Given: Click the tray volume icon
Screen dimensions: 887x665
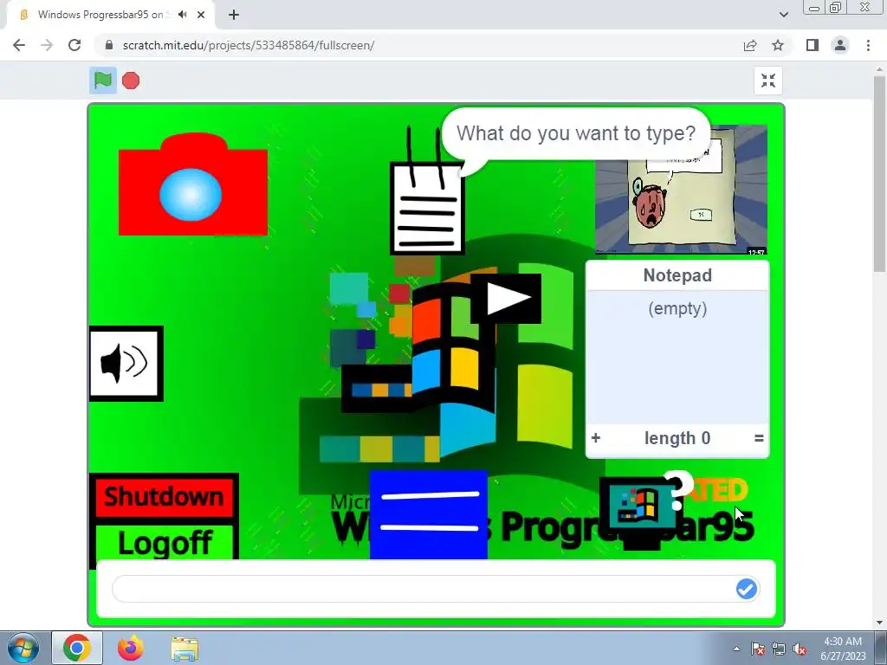Looking at the screenshot, I should click(x=800, y=649).
